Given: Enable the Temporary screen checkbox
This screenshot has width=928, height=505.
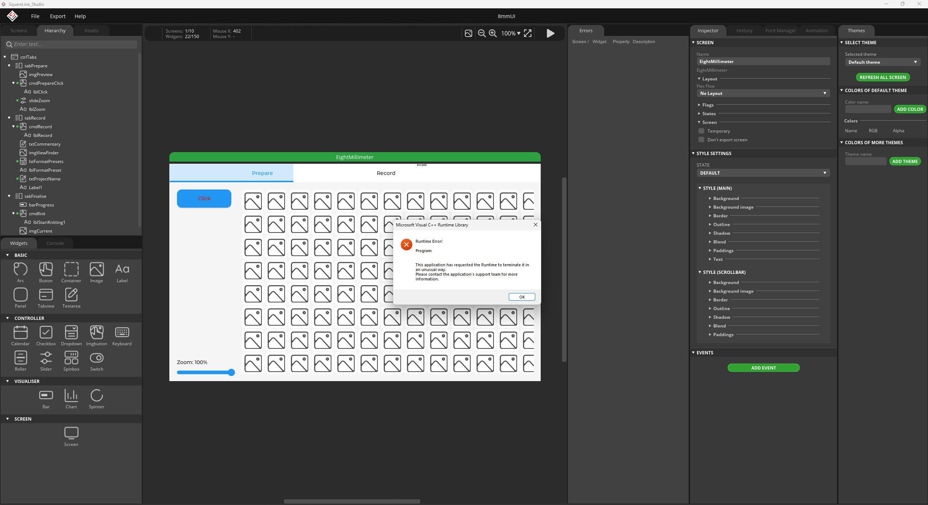Looking at the screenshot, I should pos(701,131).
